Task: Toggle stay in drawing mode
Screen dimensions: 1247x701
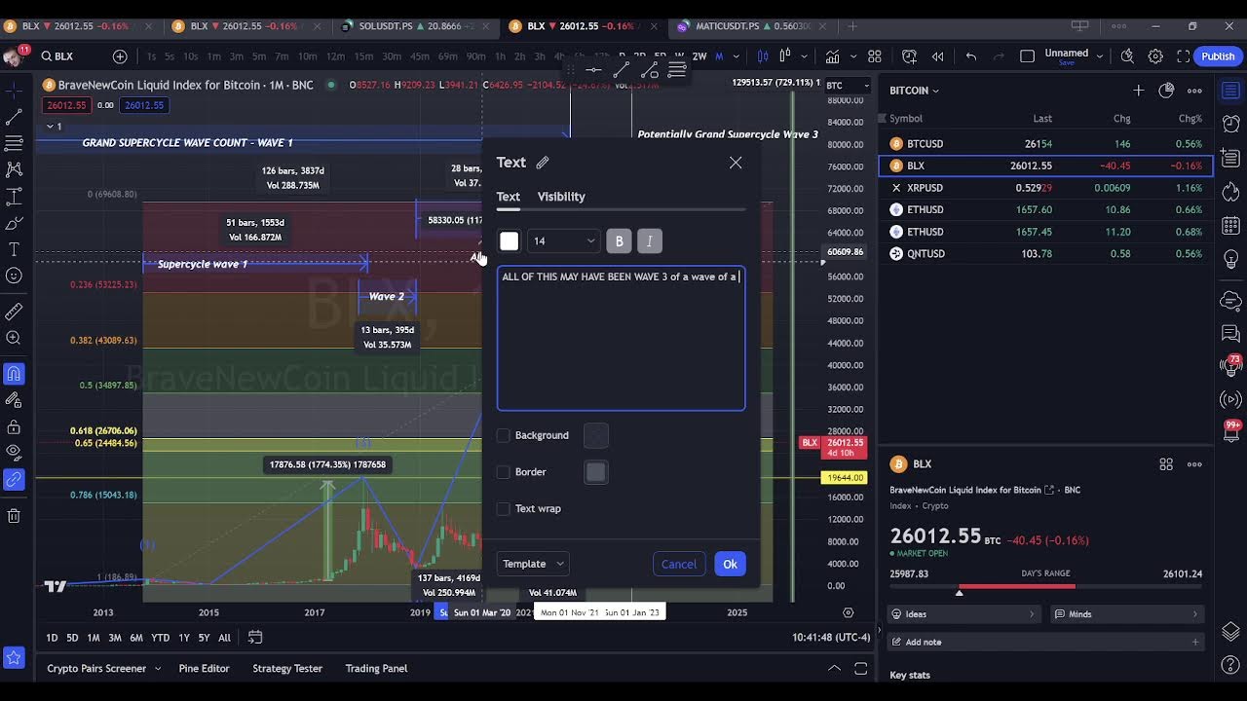Action: tap(14, 400)
